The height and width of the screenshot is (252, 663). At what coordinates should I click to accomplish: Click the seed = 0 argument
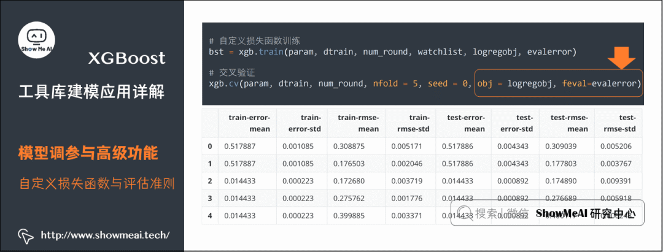pos(448,83)
